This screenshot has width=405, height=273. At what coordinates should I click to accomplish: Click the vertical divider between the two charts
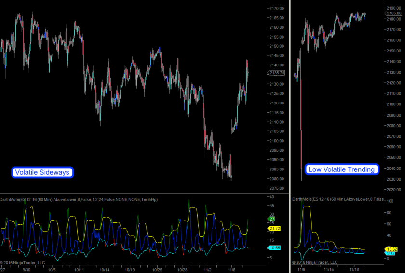pos(289,135)
